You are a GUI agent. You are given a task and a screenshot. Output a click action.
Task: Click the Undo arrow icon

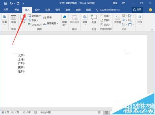(11, 3)
